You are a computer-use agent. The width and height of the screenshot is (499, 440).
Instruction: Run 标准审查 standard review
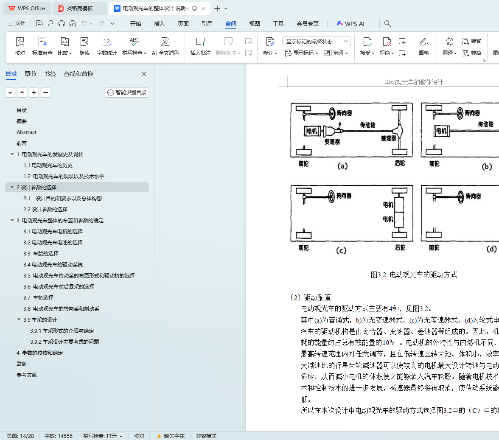point(42,46)
